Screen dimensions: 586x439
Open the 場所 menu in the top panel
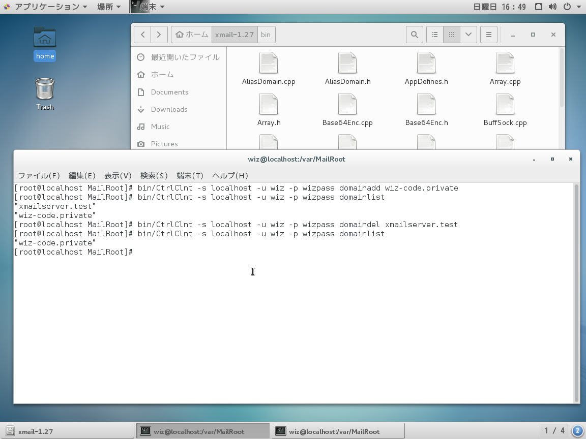[x=109, y=7]
